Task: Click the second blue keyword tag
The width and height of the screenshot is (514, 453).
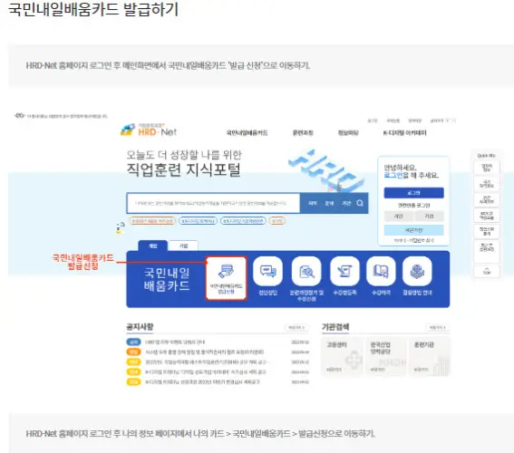Action: pyautogui.click(x=198, y=221)
